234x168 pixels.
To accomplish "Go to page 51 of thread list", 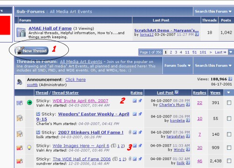I will (x=194, y=52).
